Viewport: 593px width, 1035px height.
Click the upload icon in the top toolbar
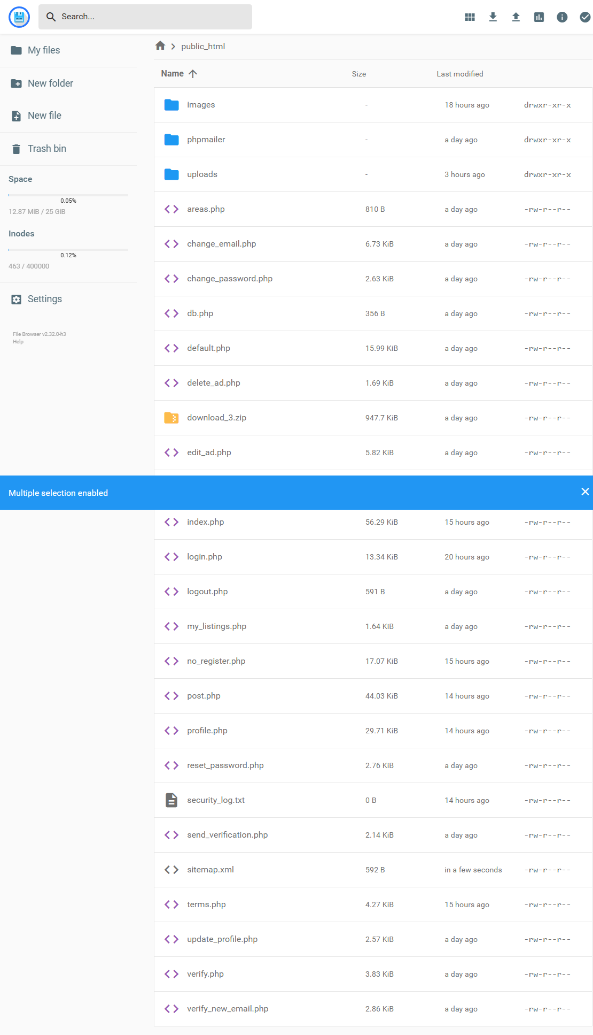[x=516, y=17]
